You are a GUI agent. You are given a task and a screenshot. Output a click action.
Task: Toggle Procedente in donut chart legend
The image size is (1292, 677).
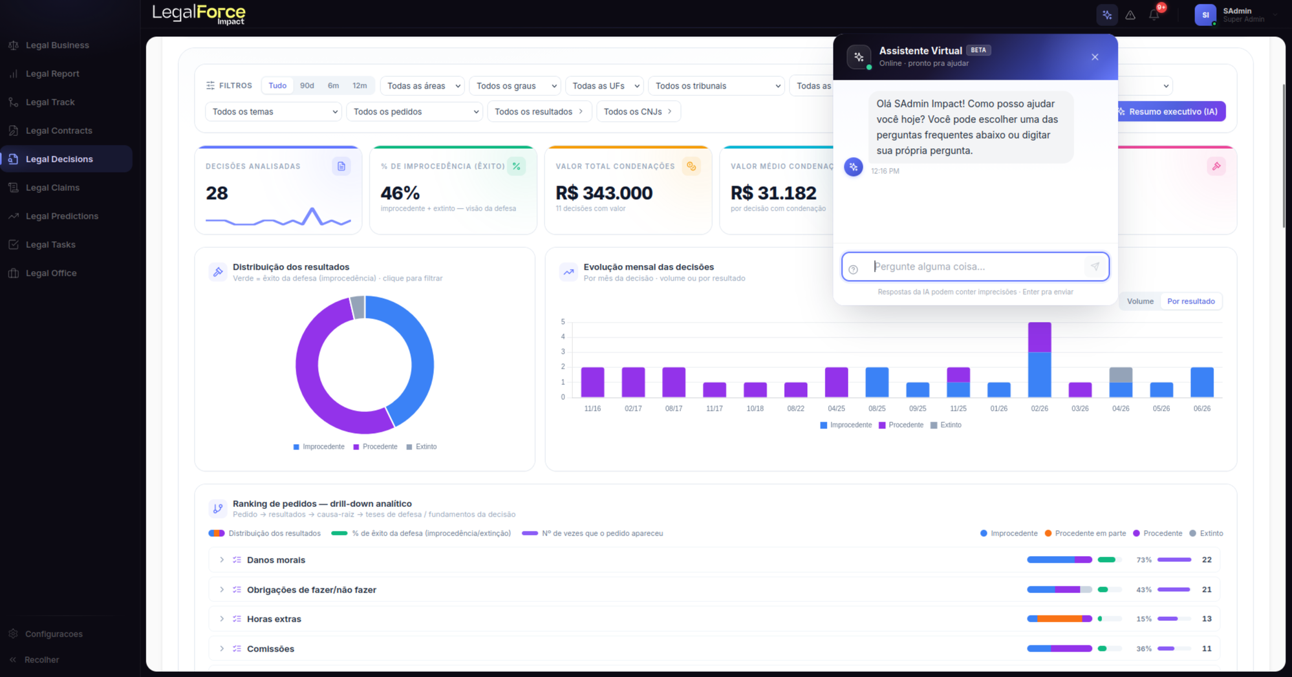[375, 447]
